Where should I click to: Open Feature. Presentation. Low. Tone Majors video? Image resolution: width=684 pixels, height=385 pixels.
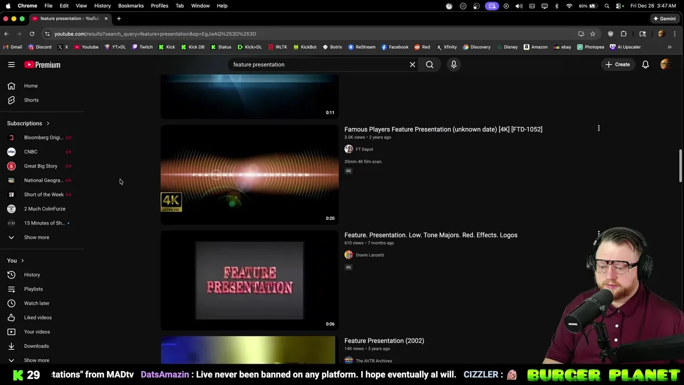coord(431,235)
